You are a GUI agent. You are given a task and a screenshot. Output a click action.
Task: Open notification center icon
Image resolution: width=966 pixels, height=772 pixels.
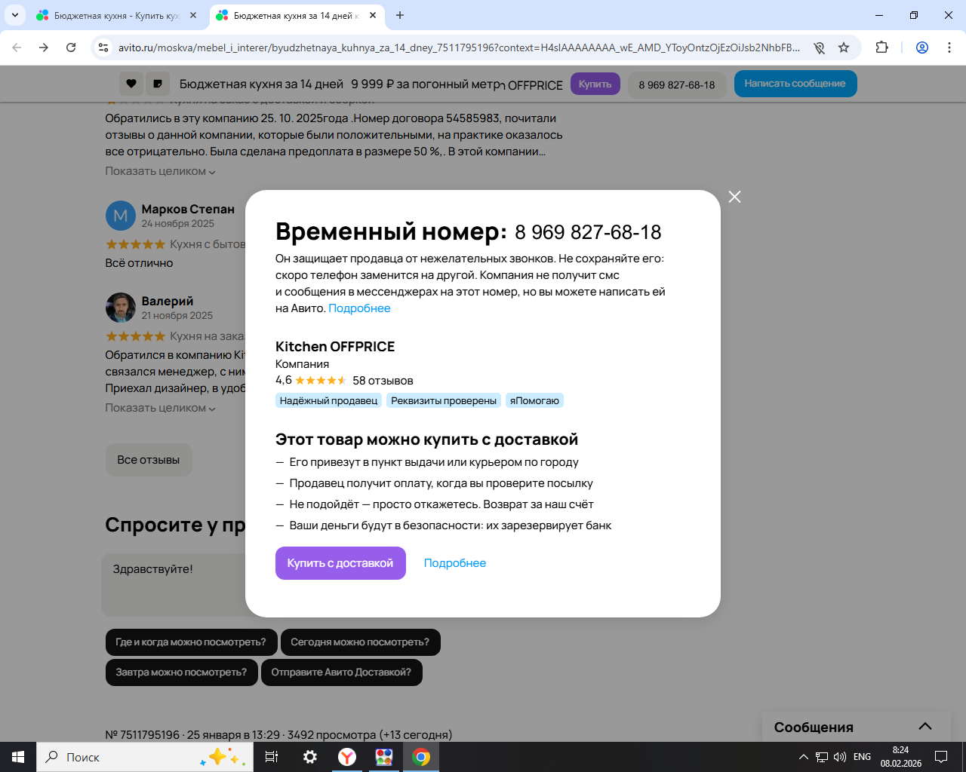pyautogui.click(x=941, y=757)
